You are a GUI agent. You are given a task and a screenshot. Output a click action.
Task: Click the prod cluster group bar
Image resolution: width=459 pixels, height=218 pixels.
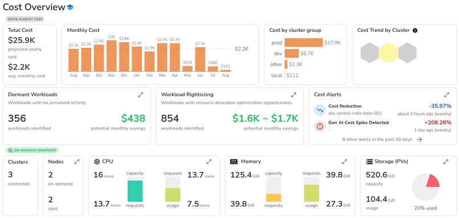(x=303, y=43)
